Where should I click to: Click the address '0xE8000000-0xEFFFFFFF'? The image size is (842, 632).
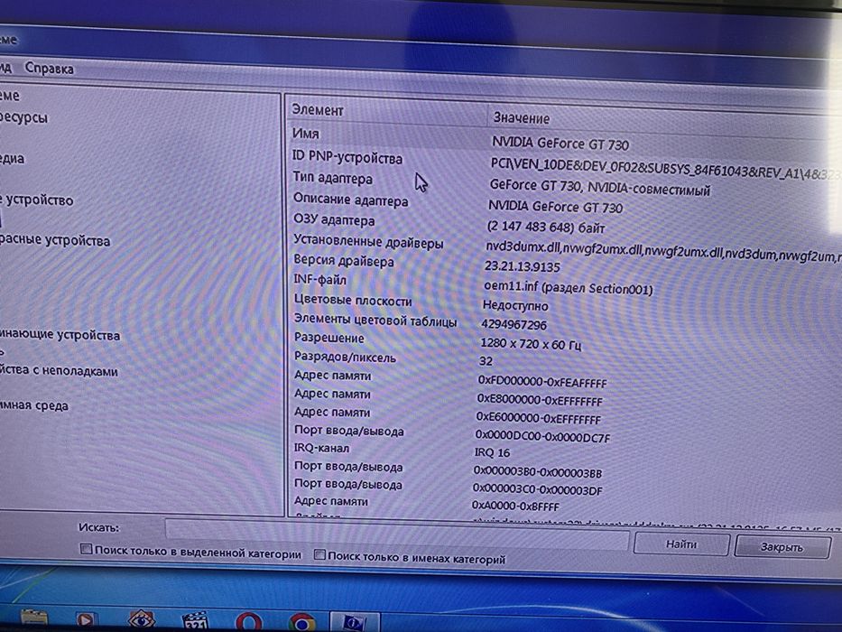(539, 400)
